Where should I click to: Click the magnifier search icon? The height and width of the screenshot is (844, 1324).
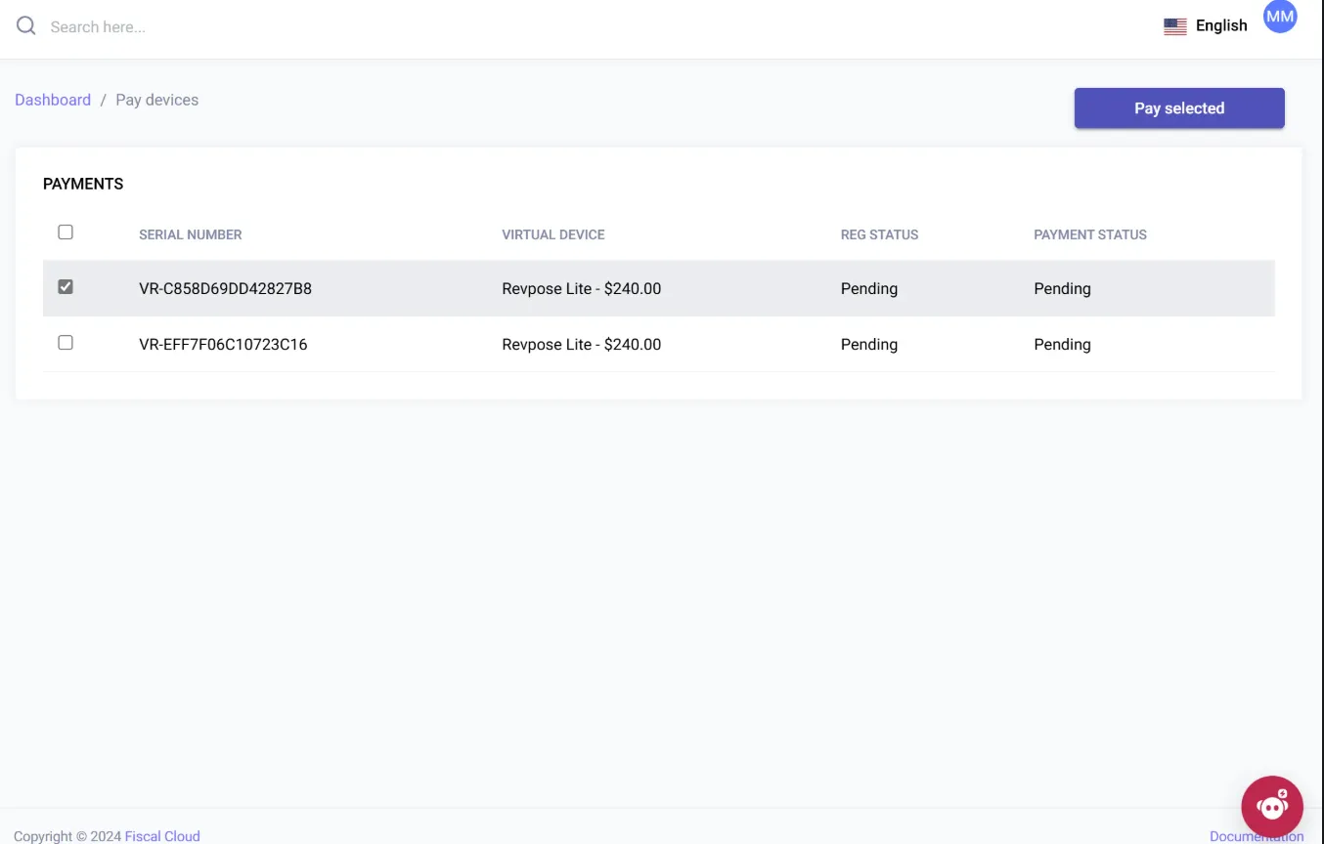coord(26,26)
